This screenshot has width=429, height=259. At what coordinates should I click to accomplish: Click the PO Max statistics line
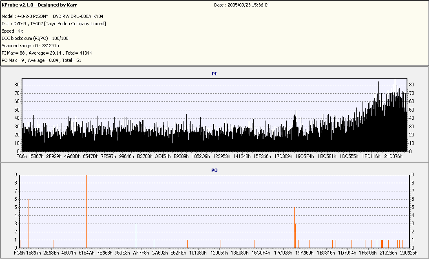[x=41, y=60]
